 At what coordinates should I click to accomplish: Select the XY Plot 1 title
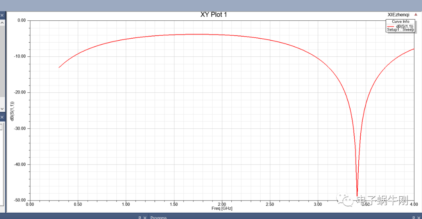tap(213, 15)
